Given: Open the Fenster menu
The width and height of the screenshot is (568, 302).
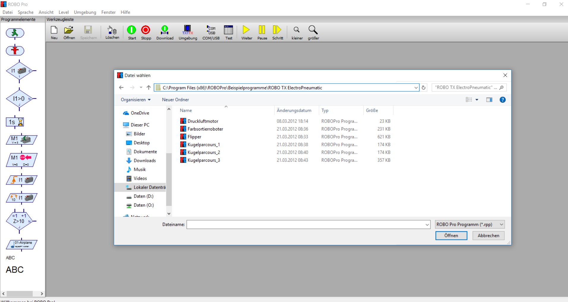Looking at the screenshot, I should [x=108, y=12].
